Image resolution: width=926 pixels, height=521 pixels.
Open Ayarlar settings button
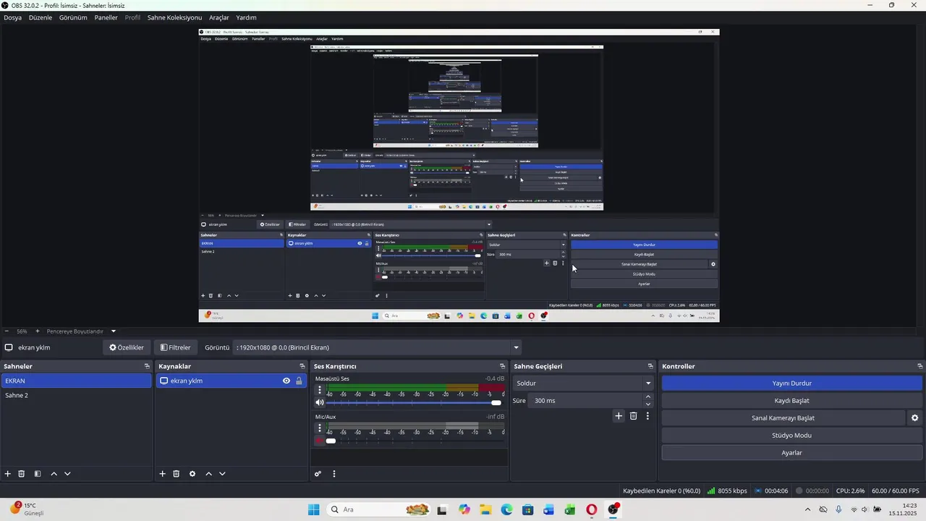[x=792, y=453]
